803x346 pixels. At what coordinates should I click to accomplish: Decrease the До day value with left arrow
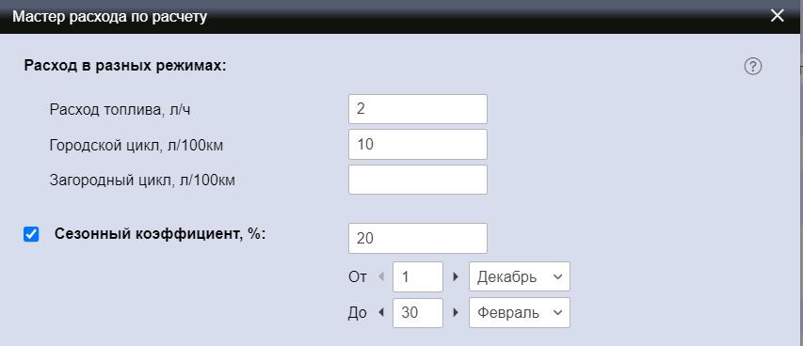[x=381, y=312]
